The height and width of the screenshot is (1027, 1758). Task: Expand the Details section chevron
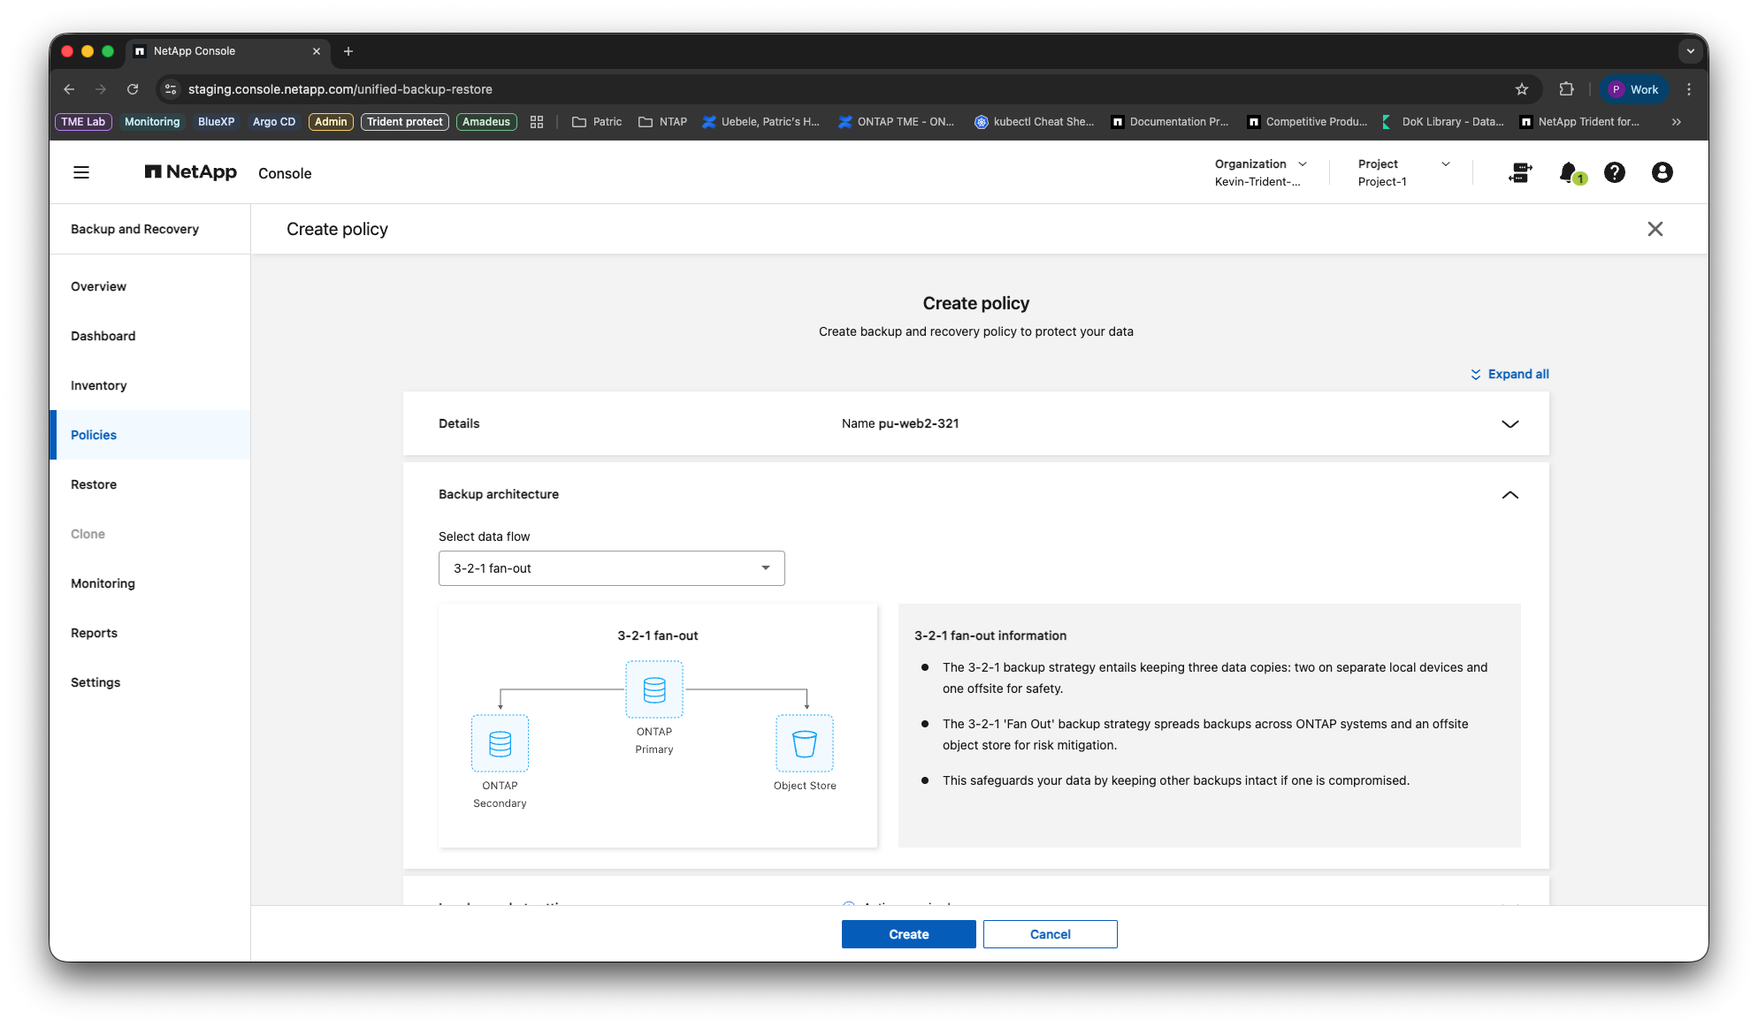click(1510, 424)
